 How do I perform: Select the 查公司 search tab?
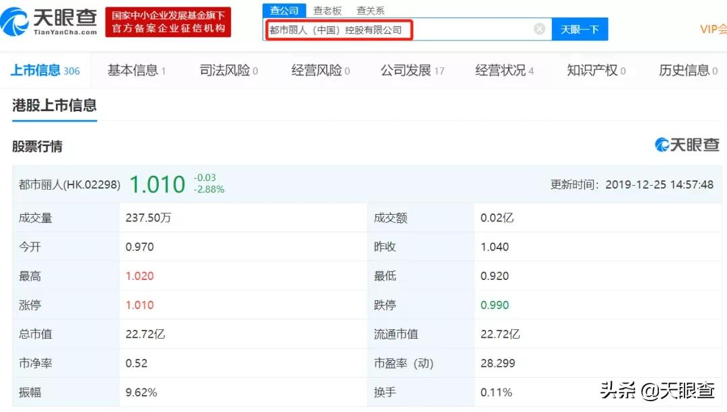pyautogui.click(x=283, y=10)
